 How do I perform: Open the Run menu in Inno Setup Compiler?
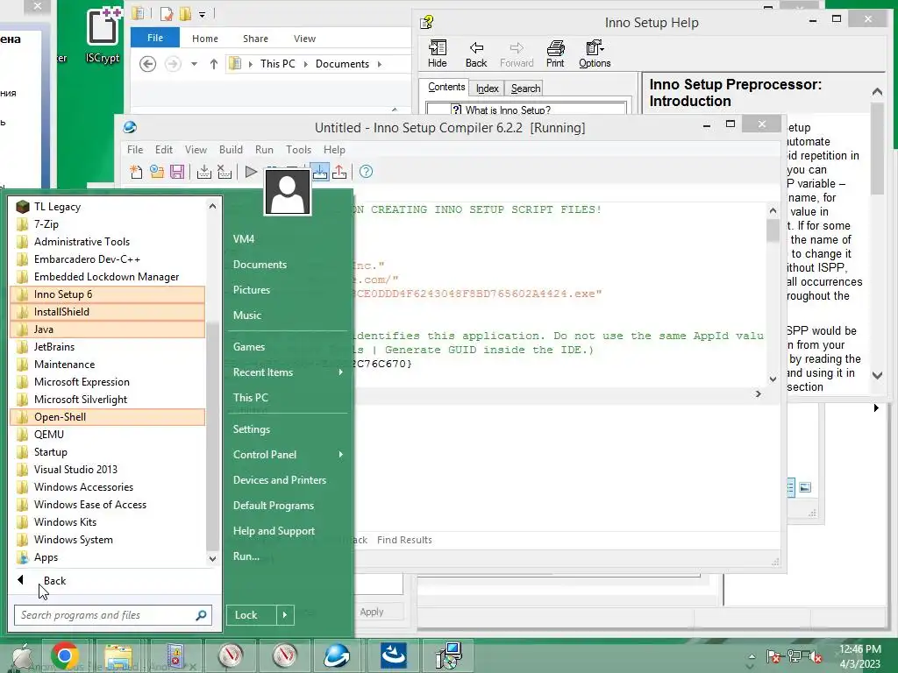point(264,149)
